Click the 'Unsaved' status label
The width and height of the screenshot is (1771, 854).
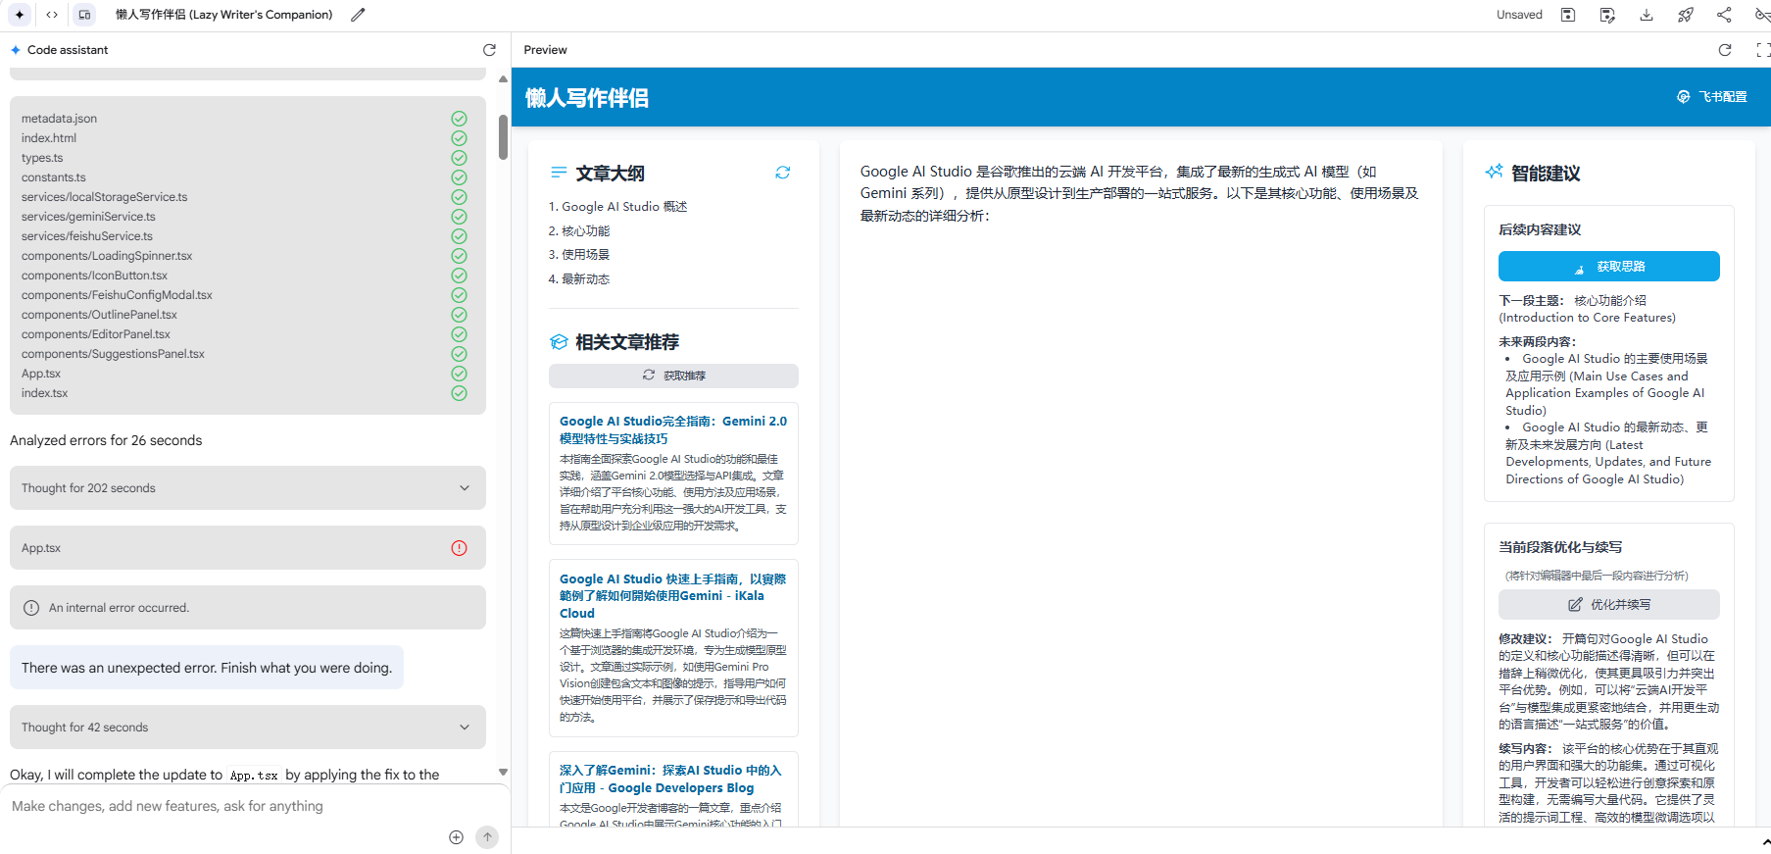coord(1519,15)
